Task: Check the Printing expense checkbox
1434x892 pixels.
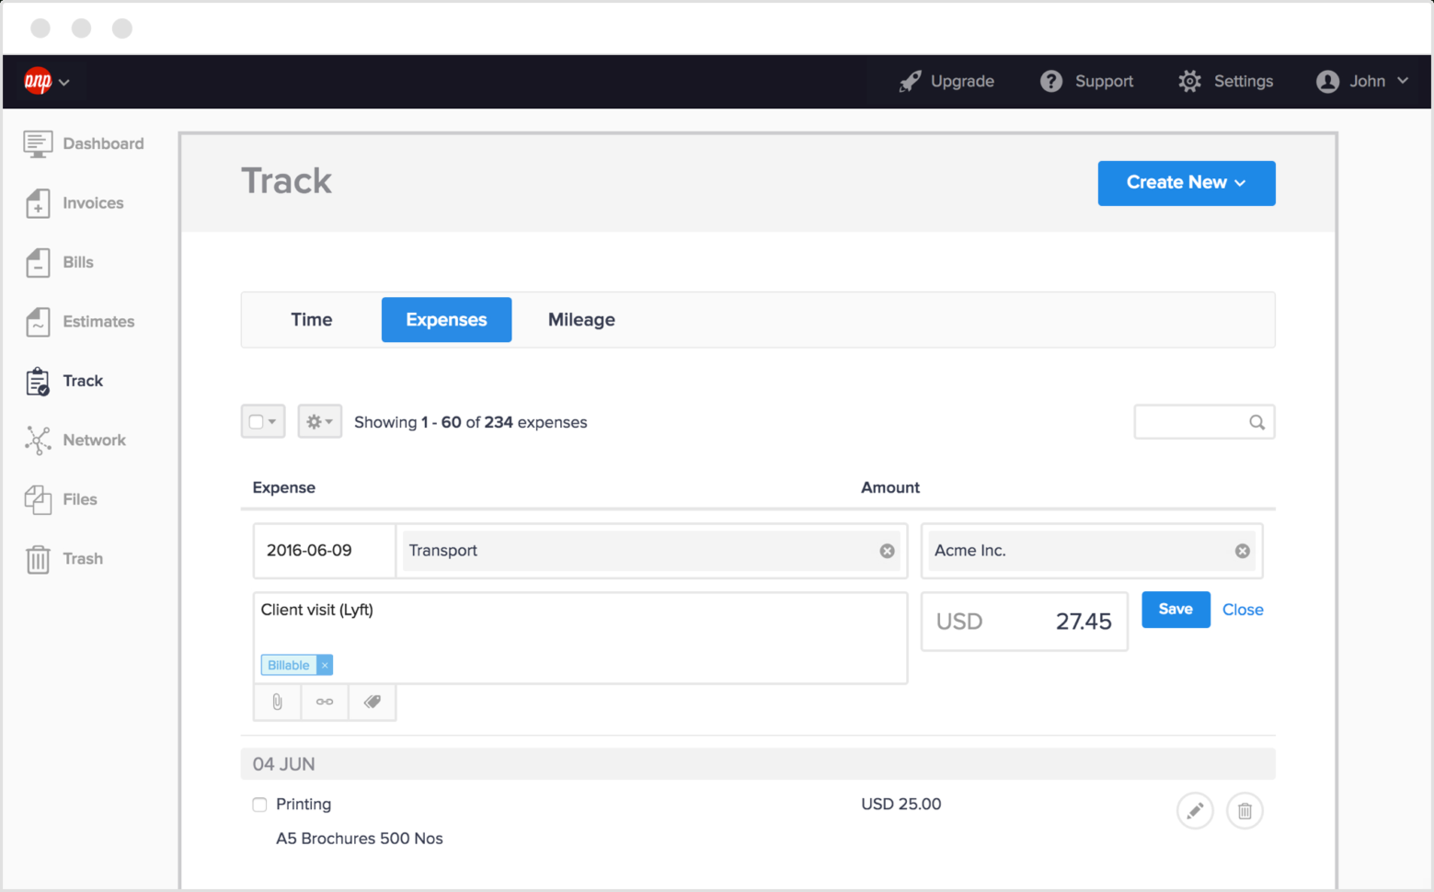Action: 259,804
